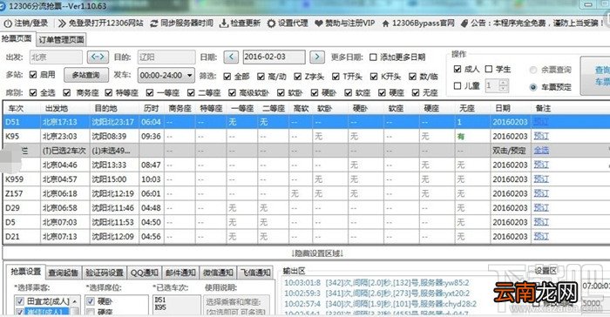Click 预订 link for D5
610x317 pixels.
pyautogui.click(x=541, y=222)
